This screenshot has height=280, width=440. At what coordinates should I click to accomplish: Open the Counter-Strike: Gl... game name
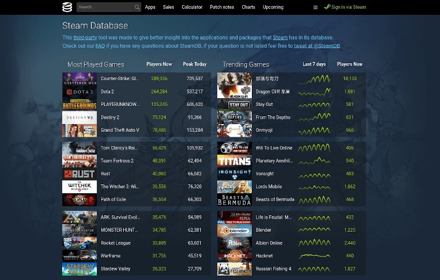tap(119, 79)
